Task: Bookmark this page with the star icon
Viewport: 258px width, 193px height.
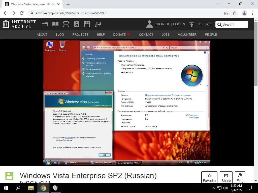Action: (x=234, y=13)
